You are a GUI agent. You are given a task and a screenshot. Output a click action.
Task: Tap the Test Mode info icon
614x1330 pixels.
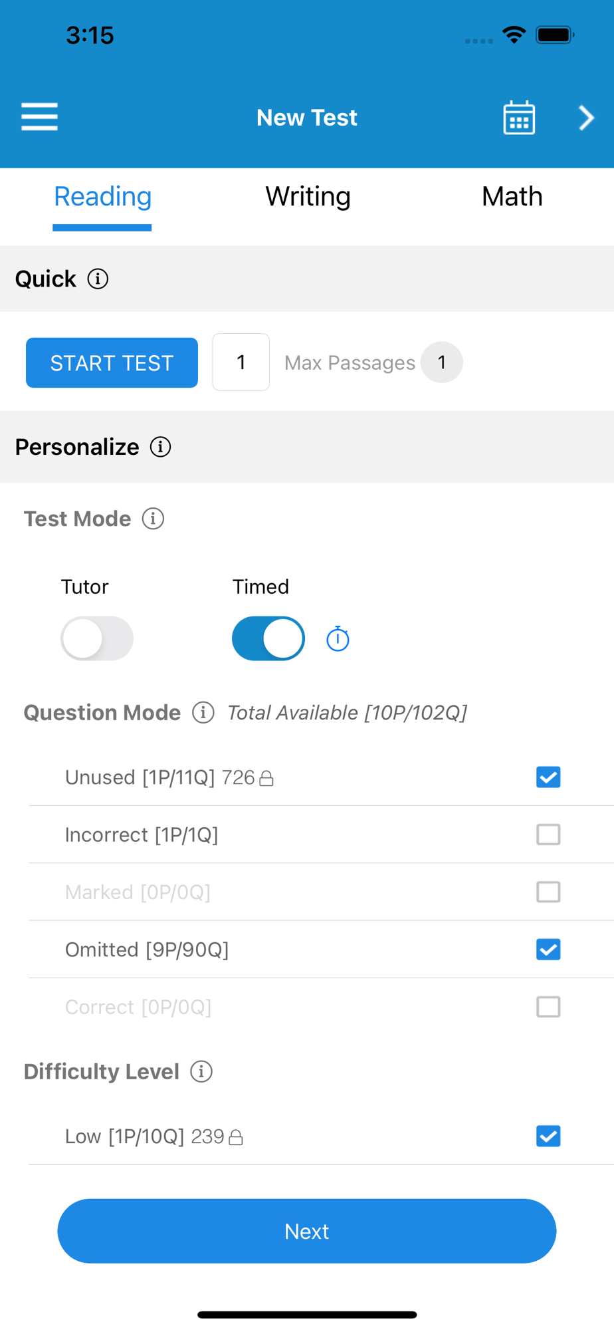(x=153, y=519)
